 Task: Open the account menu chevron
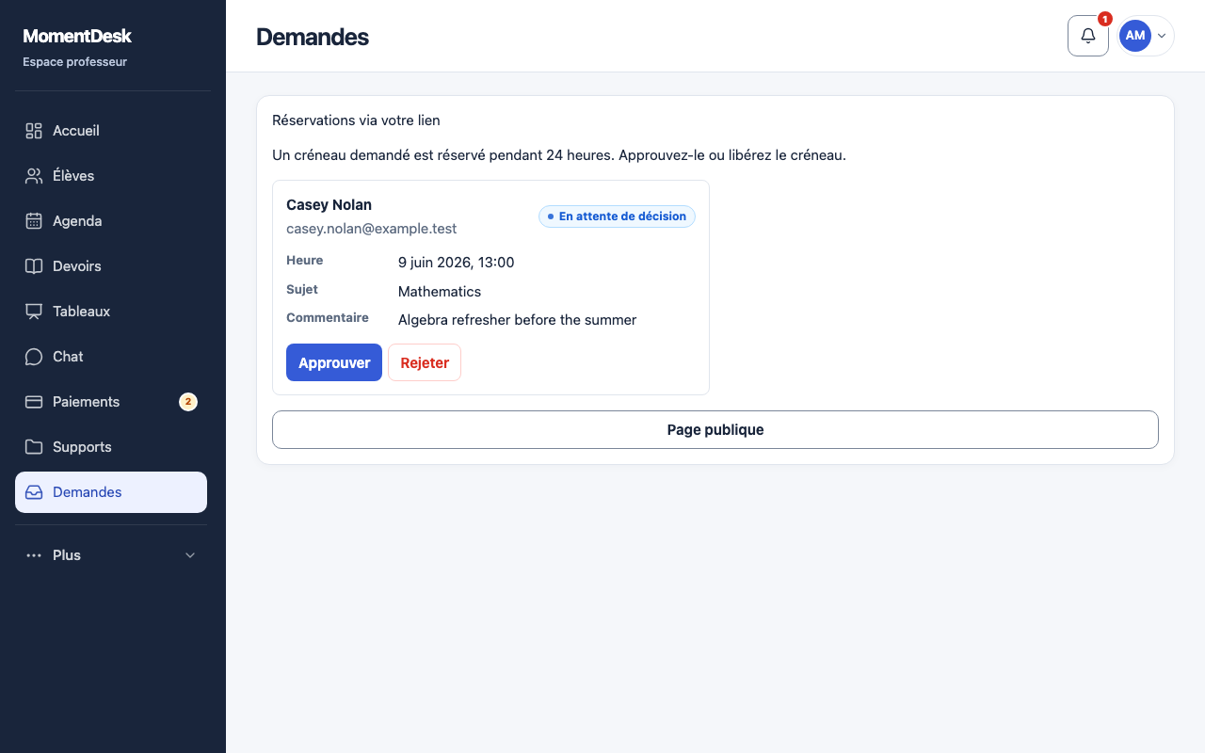point(1162,36)
